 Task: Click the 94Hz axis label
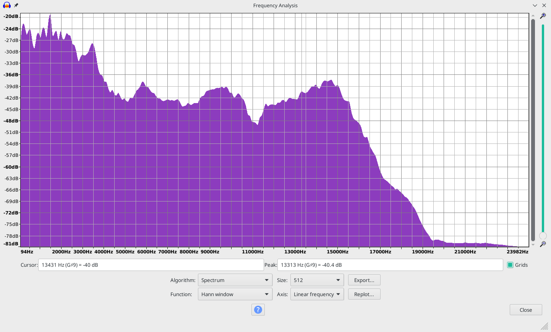(x=27, y=251)
